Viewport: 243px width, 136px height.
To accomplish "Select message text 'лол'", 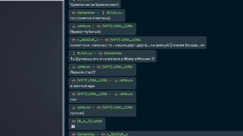I will tap(73, 99).
